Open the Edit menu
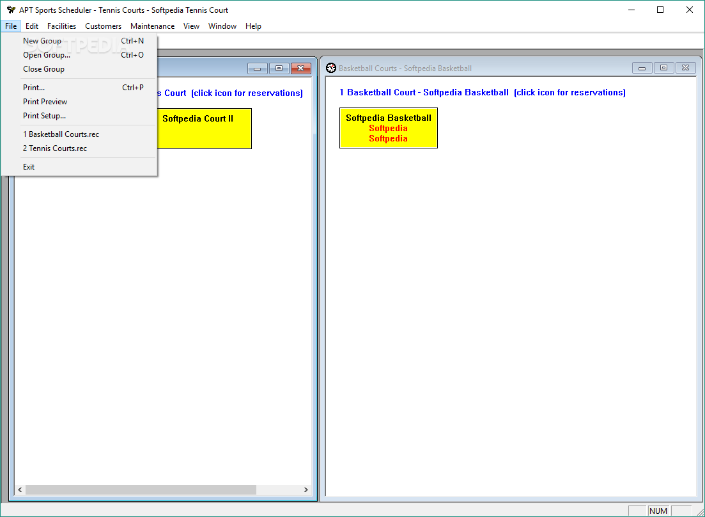Viewport: 705px width, 517px height. pyautogui.click(x=32, y=26)
